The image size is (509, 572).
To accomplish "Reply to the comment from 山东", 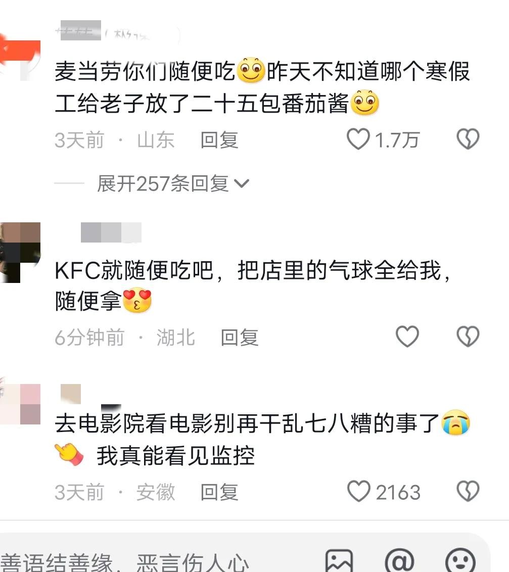I will pyautogui.click(x=219, y=140).
